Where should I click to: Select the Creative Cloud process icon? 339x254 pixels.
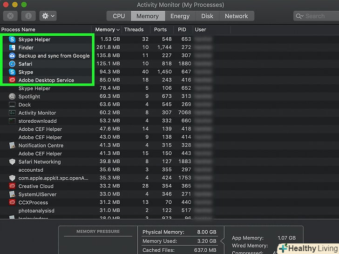12,186
